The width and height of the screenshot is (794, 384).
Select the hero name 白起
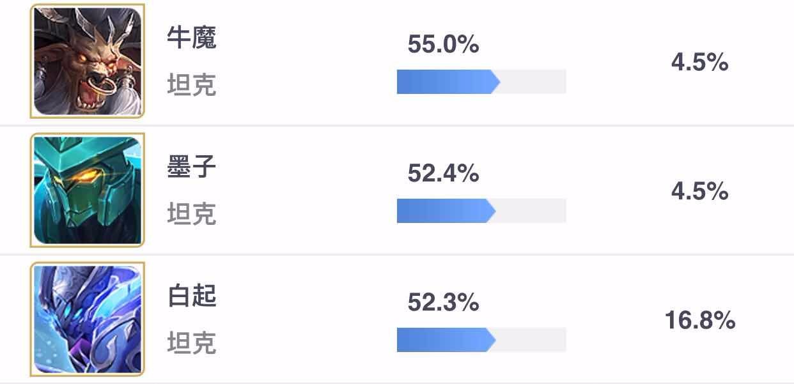click(192, 296)
